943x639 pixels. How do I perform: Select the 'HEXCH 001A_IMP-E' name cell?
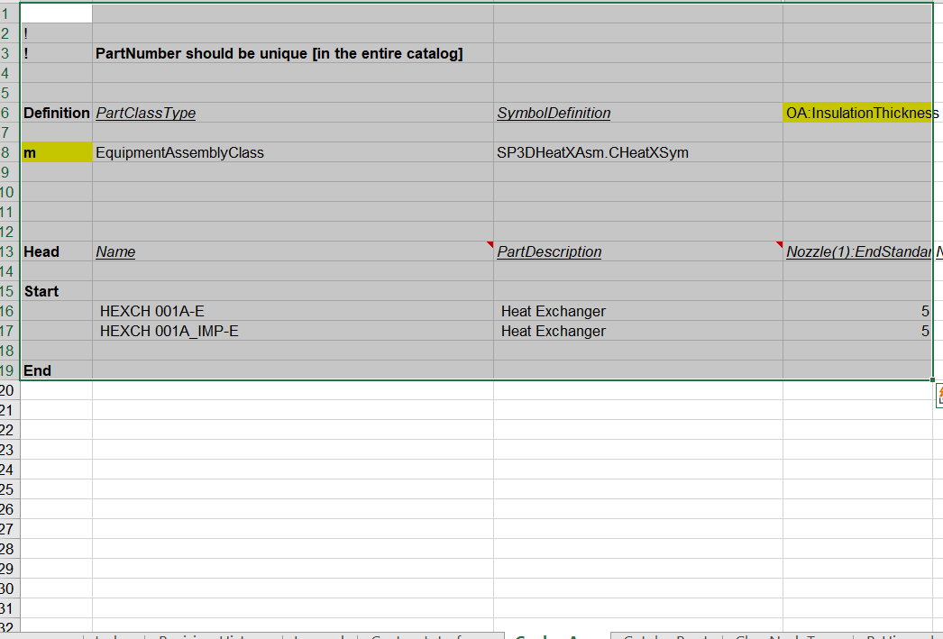pos(293,331)
